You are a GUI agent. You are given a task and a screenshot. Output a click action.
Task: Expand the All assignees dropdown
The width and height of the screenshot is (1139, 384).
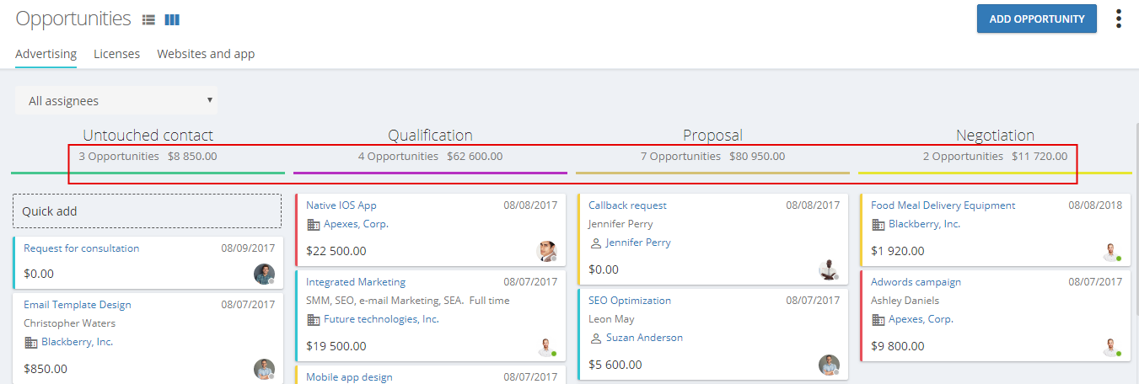click(116, 101)
